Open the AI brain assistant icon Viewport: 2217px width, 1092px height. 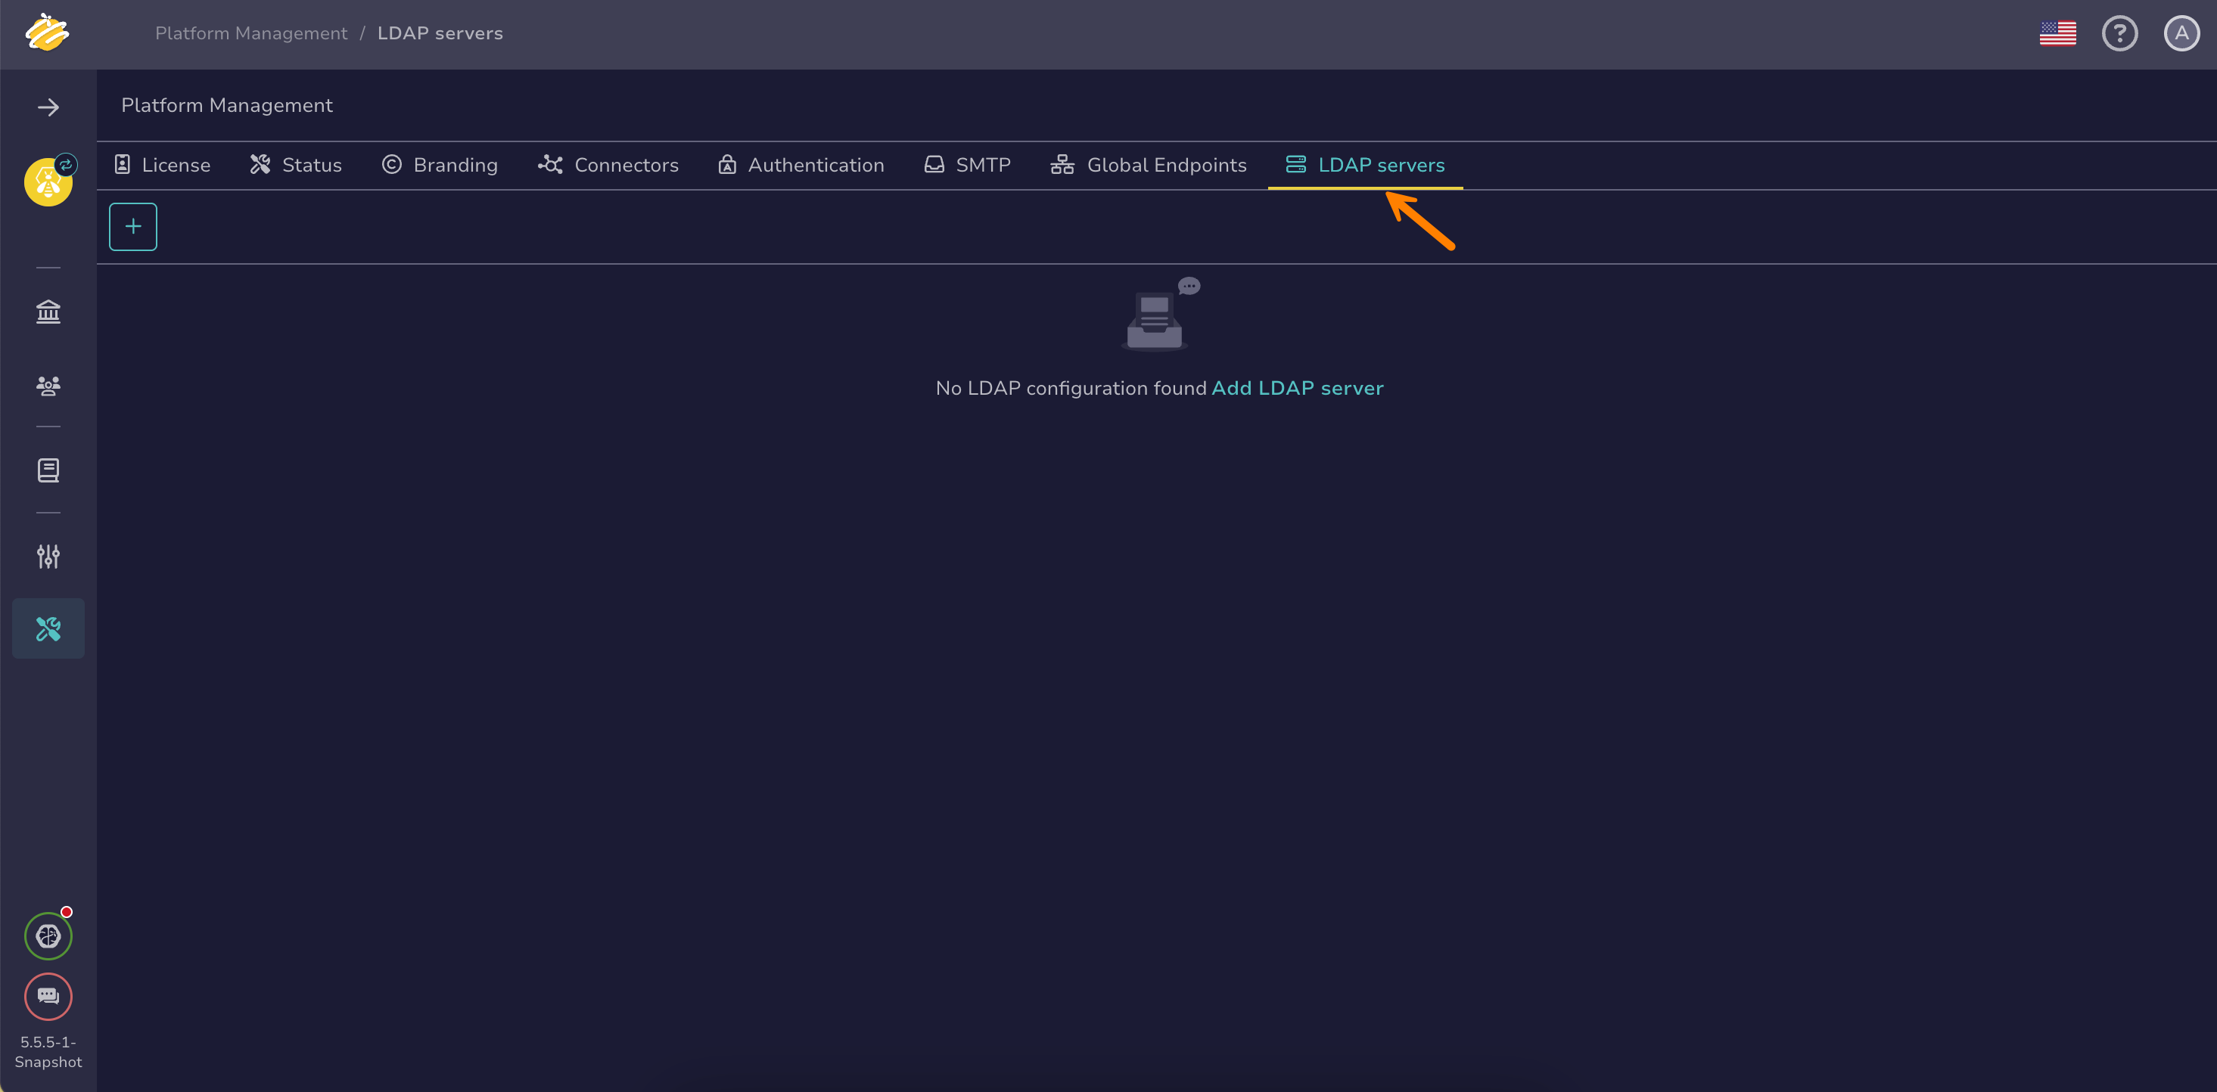coord(48,935)
